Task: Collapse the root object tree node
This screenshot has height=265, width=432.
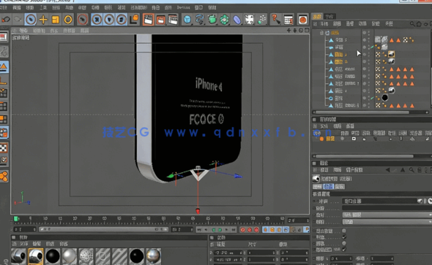Action: tap(321, 33)
